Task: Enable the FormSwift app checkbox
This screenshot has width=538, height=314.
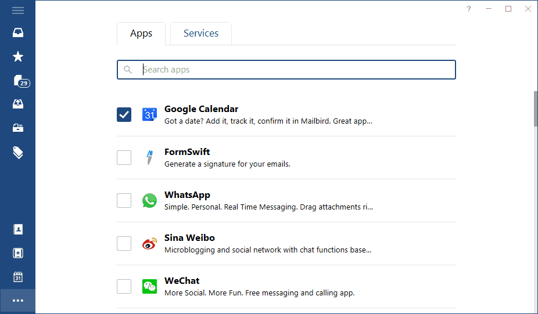Action: click(x=124, y=157)
